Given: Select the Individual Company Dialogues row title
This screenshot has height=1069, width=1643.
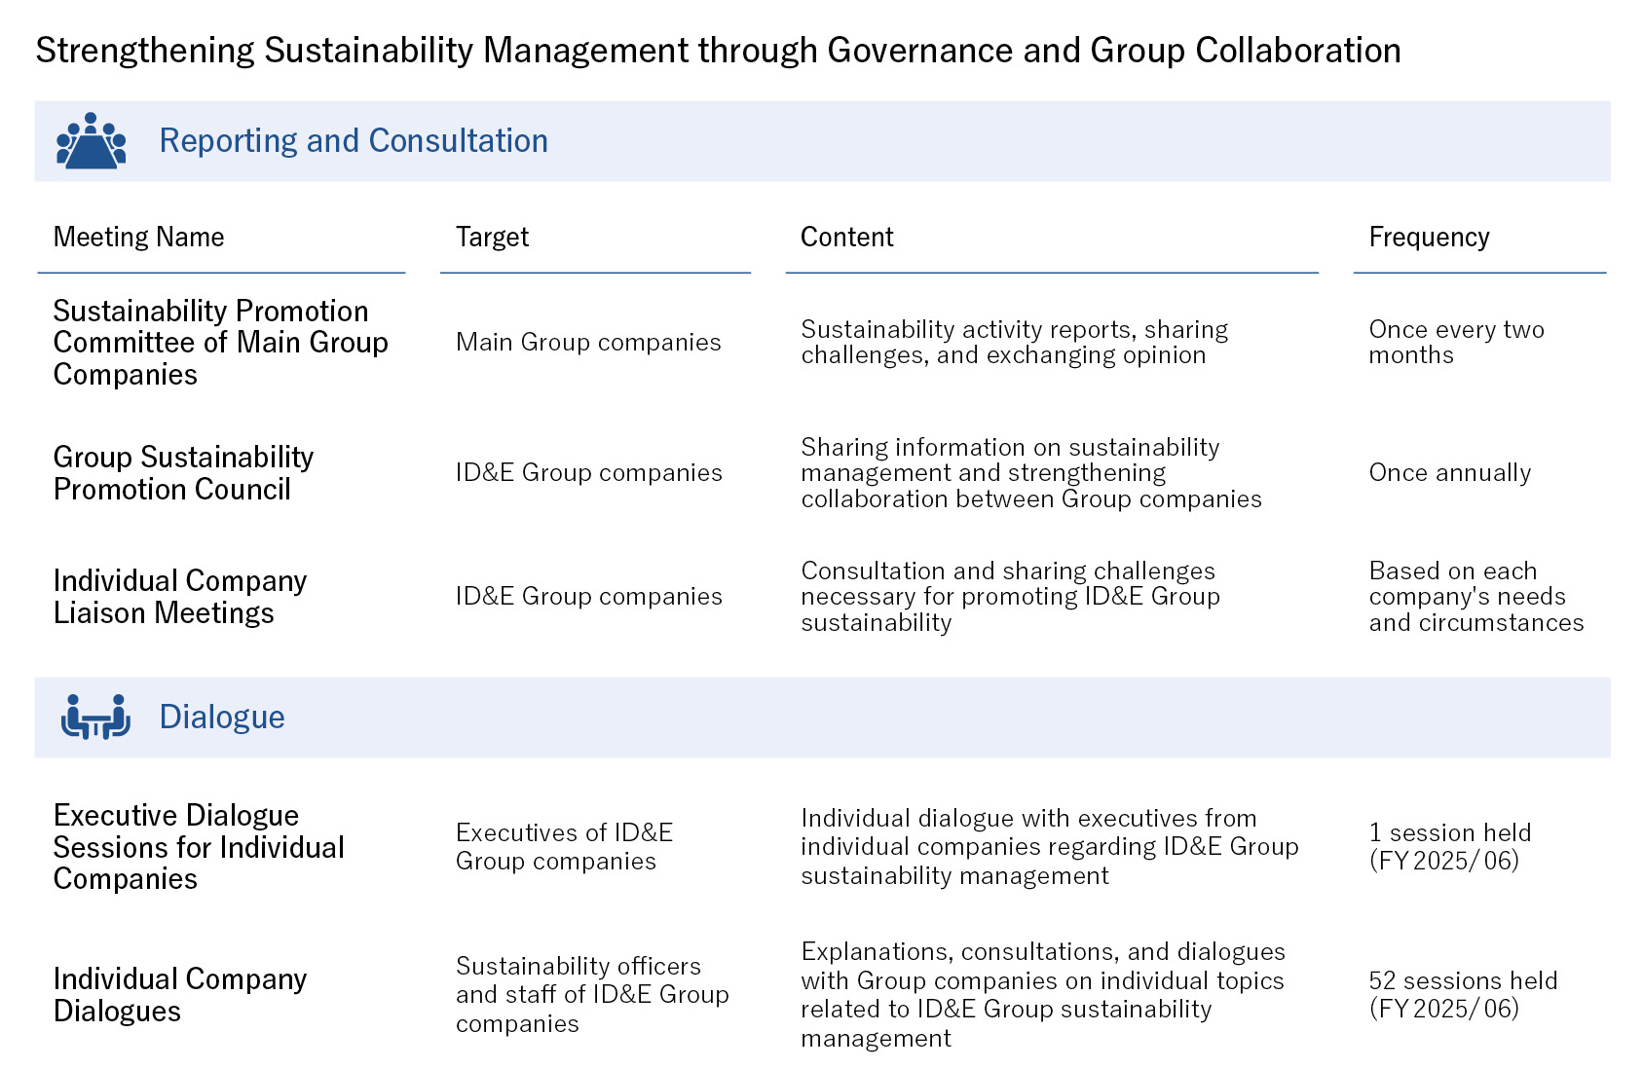Looking at the screenshot, I should tap(179, 995).
